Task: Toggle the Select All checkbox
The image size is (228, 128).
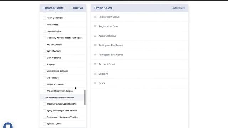Action: (71, 8)
